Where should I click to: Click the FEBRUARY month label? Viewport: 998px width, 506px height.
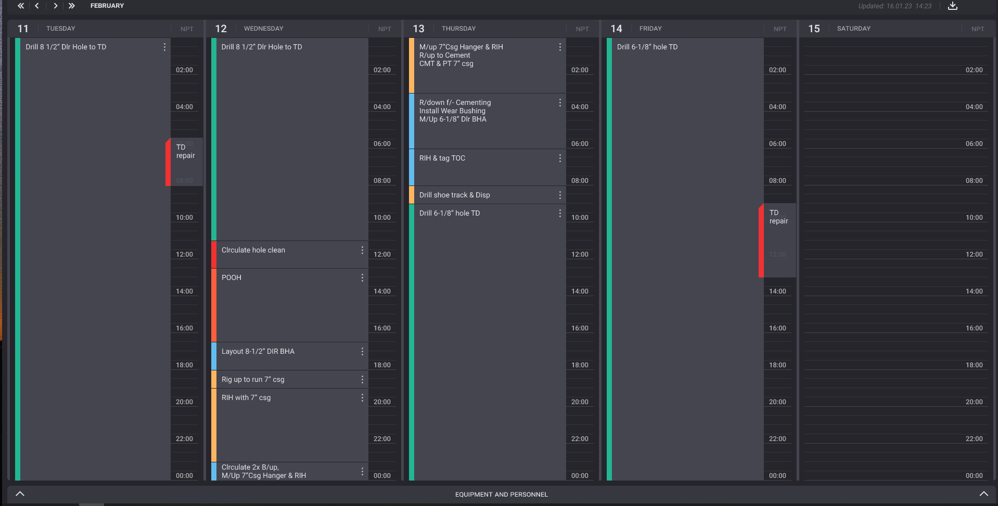point(107,6)
